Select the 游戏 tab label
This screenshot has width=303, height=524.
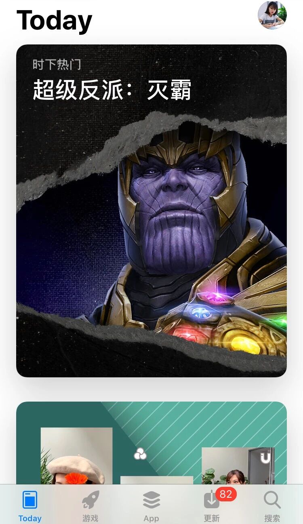click(x=90, y=518)
